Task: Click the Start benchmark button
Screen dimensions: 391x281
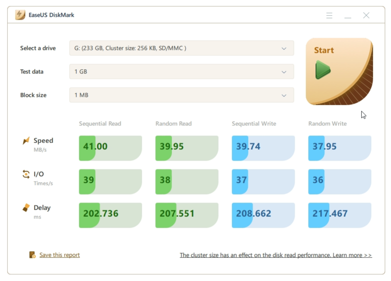Action: pyautogui.click(x=339, y=71)
